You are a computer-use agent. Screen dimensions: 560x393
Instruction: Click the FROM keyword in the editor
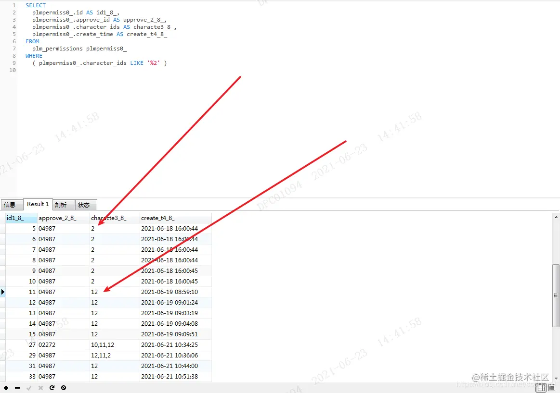(x=32, y=41)
